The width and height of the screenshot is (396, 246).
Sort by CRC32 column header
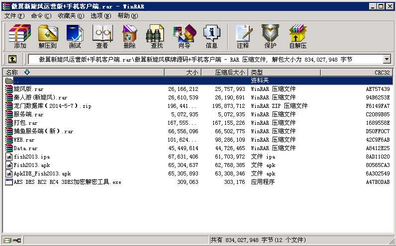[357, 73]
